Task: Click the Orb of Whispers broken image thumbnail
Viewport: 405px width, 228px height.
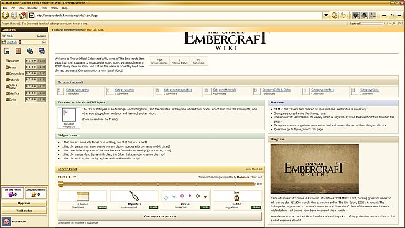Action: coord(68,115)
